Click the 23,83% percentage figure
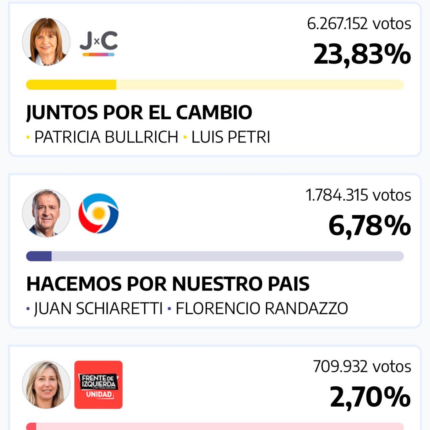 (x=362, y=54)
